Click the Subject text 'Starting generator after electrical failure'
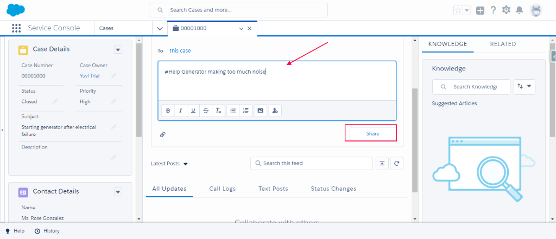This screenshot has height=239, width=556. (59, 131)
